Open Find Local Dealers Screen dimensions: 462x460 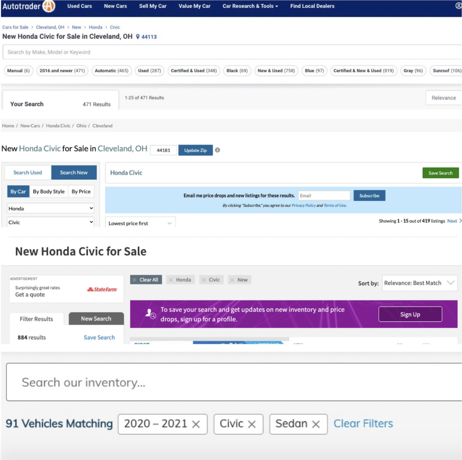point(312,6)
